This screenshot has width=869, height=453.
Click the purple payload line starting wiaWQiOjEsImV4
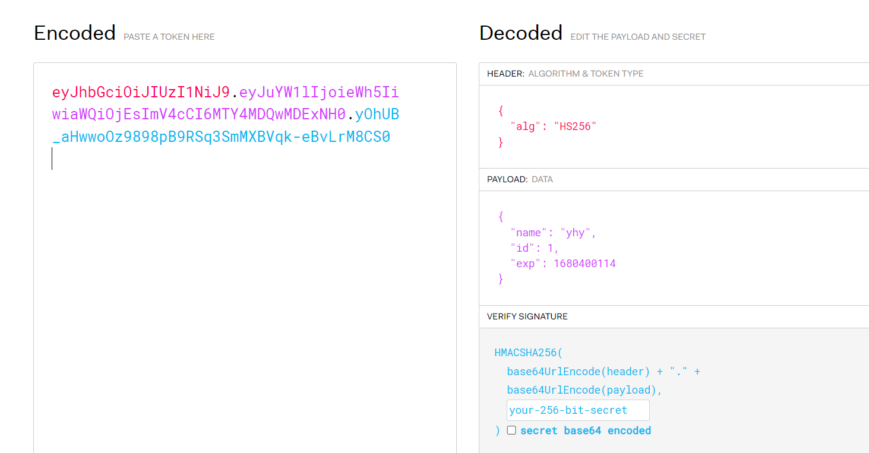(x=199, y=115)
